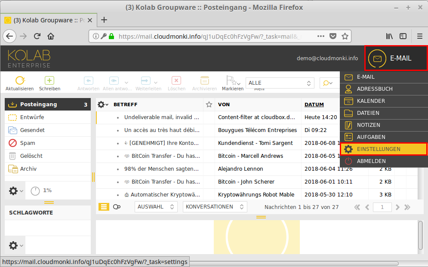Open the Schlagworte tag options gear
This screenshot has height=267, width=428.
tap(15, 246)
